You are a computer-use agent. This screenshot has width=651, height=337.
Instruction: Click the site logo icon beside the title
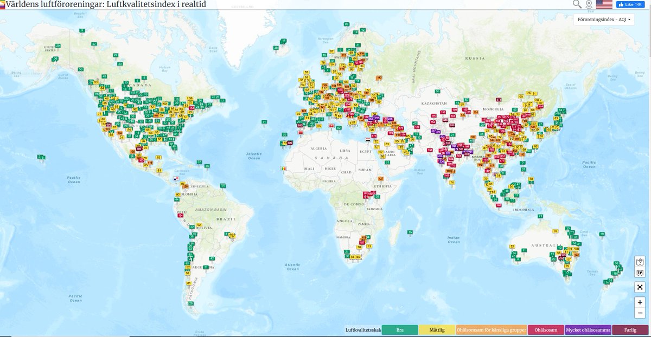pyautogui.click(x=2, y=4)
